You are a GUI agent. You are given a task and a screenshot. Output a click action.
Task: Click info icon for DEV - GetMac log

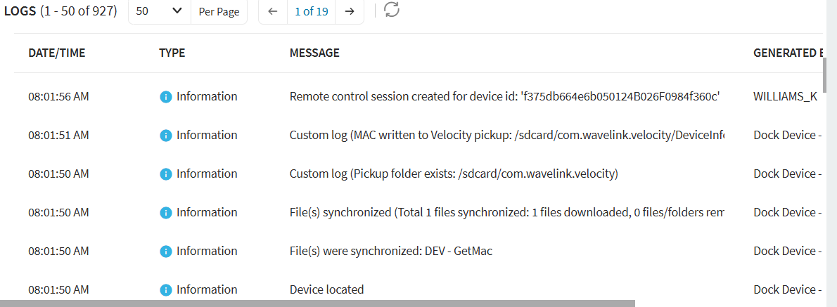point(166,252)
